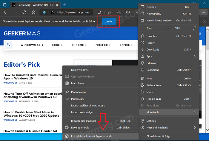Open Browser task manager
Viewport: 209px width, 141px height.
tap(101, 121)
